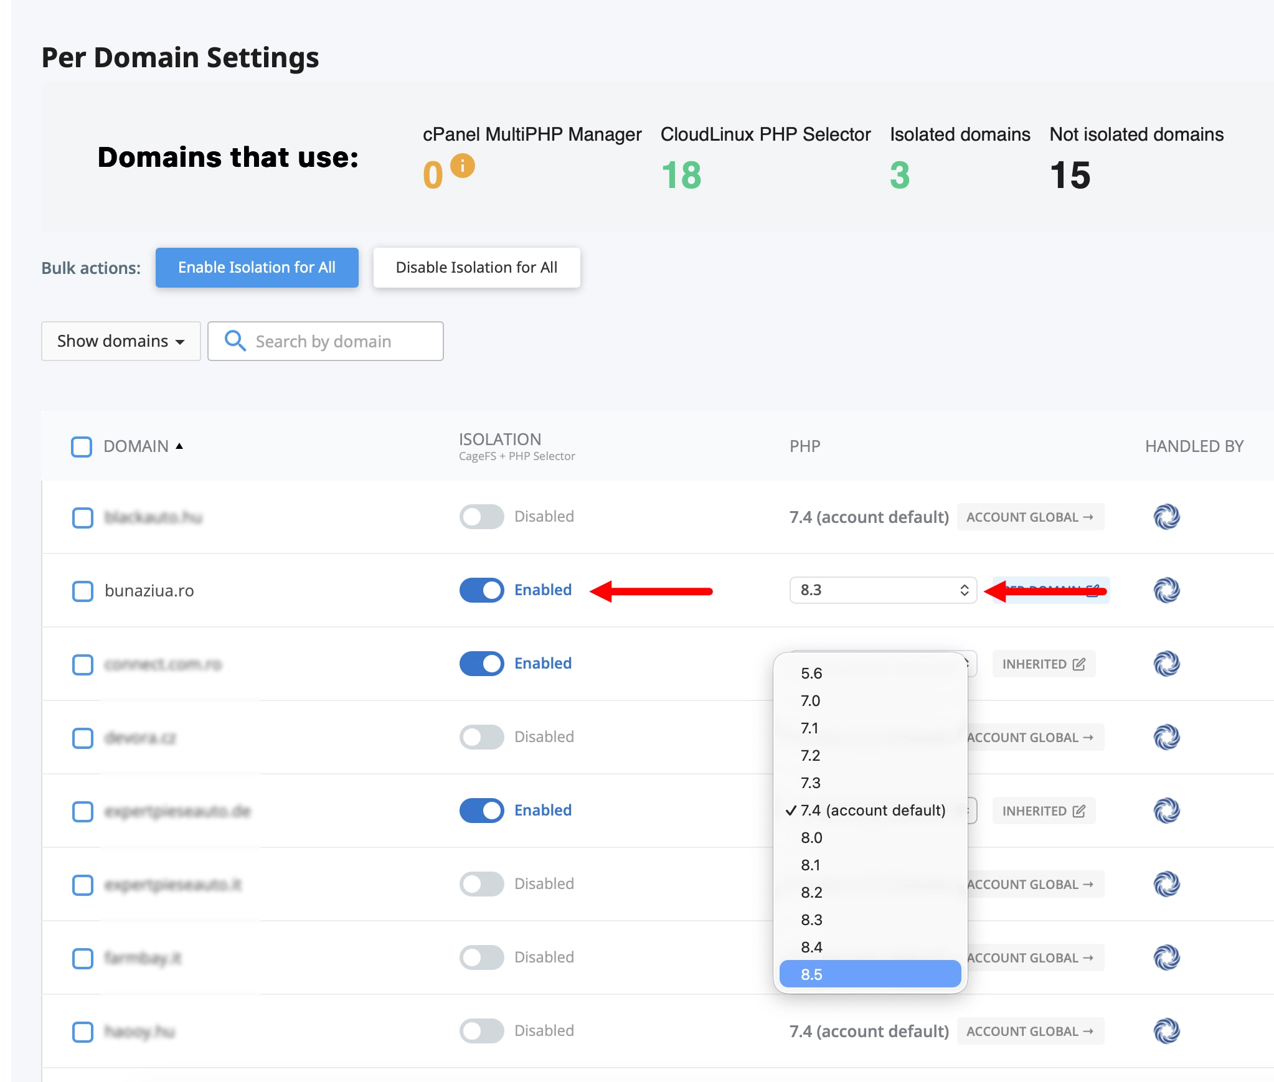The height and width of the screenshot is (1082, 1274).
Task: Click the search magnifier icon
Action: coord(235,341)
